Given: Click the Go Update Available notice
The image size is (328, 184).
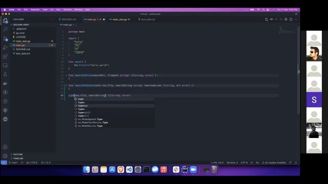Looking at the screenshot, I should 274,163.
